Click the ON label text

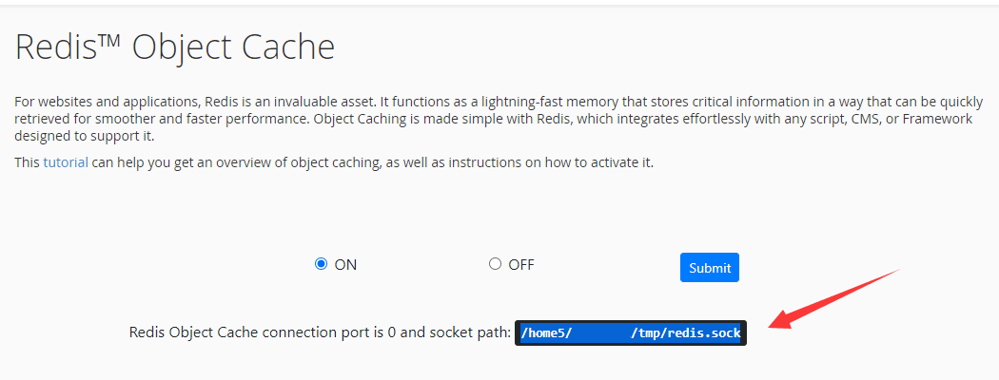click(x=345, y=265)
